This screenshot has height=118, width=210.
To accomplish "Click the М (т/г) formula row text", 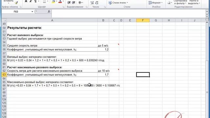I will tap(56, 60).
